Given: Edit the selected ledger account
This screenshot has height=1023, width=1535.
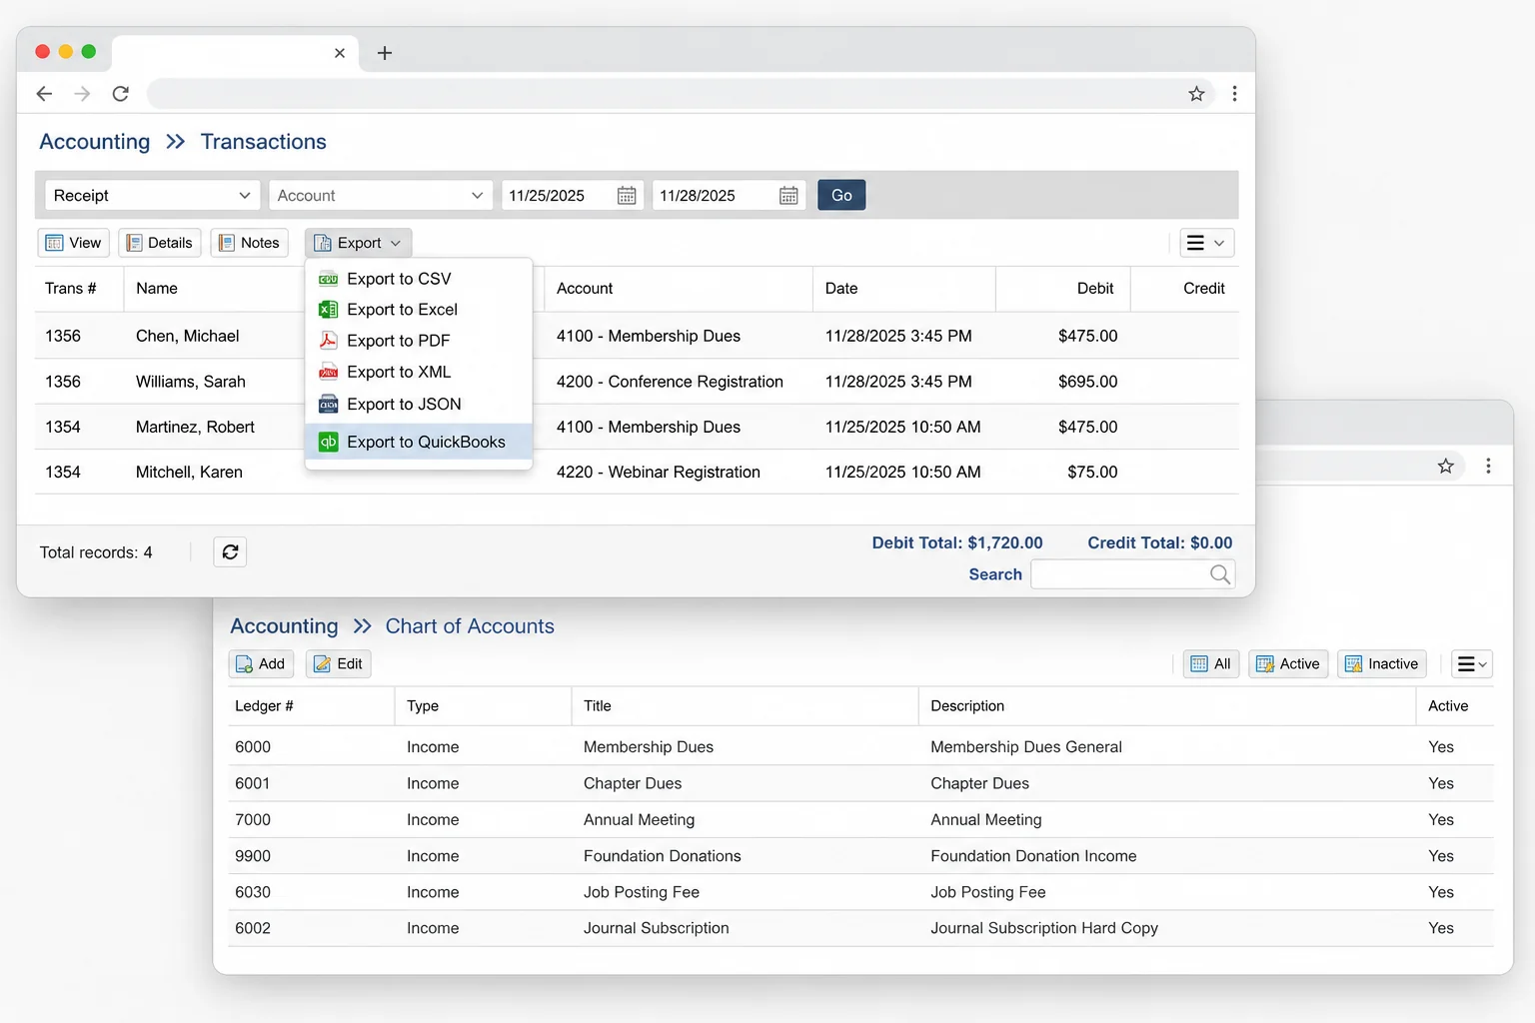Looking at the screenshot, I should pyautogui.click(x=339, y=664).
